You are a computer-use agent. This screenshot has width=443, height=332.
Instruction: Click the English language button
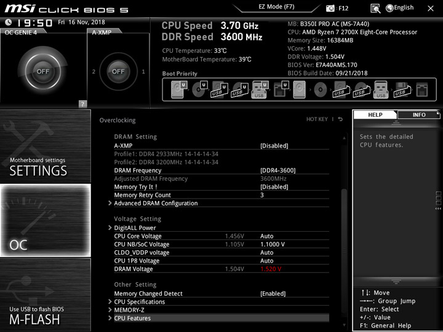pyautogui.click(x=404, y=7)
